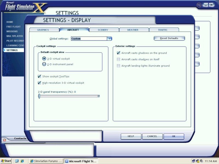Disable Aircraft casts shadows on the ground
219x164 pixels.
coord(119,53)
